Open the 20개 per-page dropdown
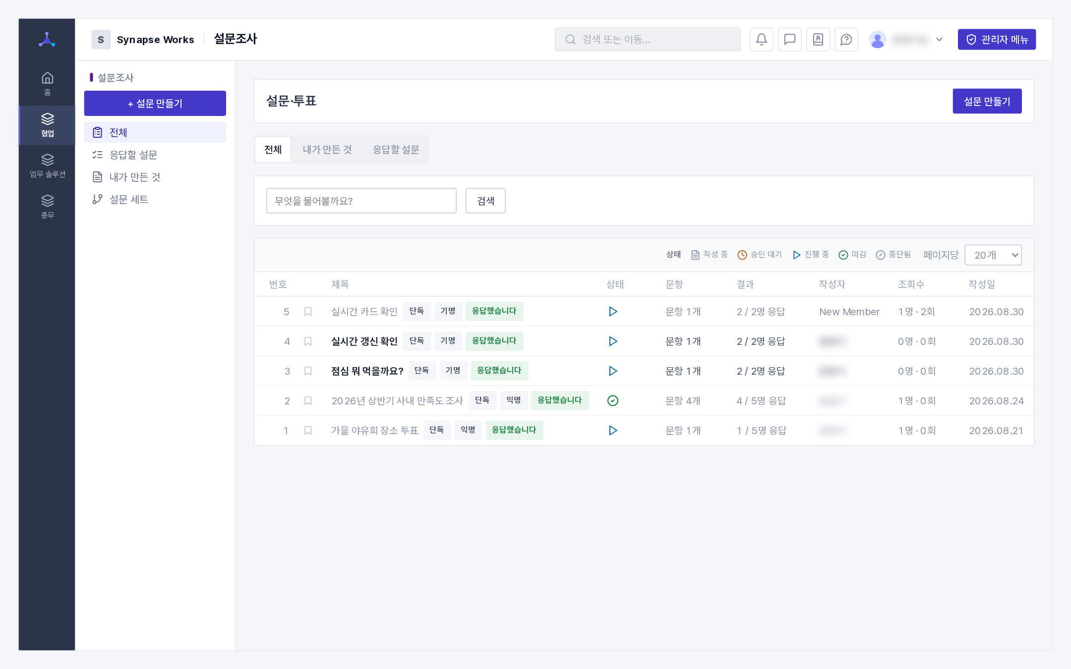Viewport: 1071px width, 669px height. point(993,255)
